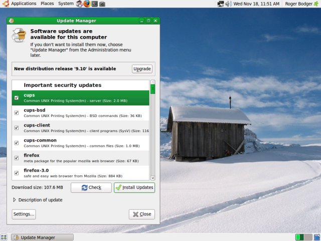Click the session icon beside Roger Bodger
The image size is (321, 241).
(x=316, y=4)
